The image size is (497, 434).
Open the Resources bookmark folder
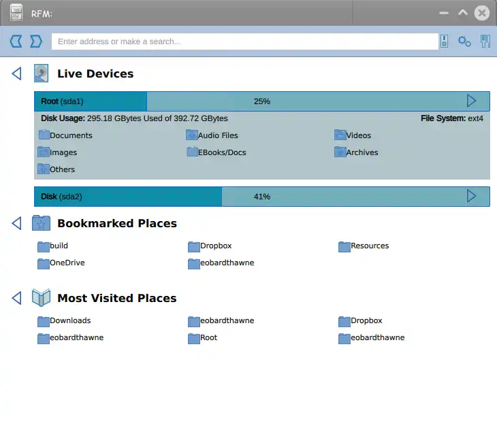point(364,246)
